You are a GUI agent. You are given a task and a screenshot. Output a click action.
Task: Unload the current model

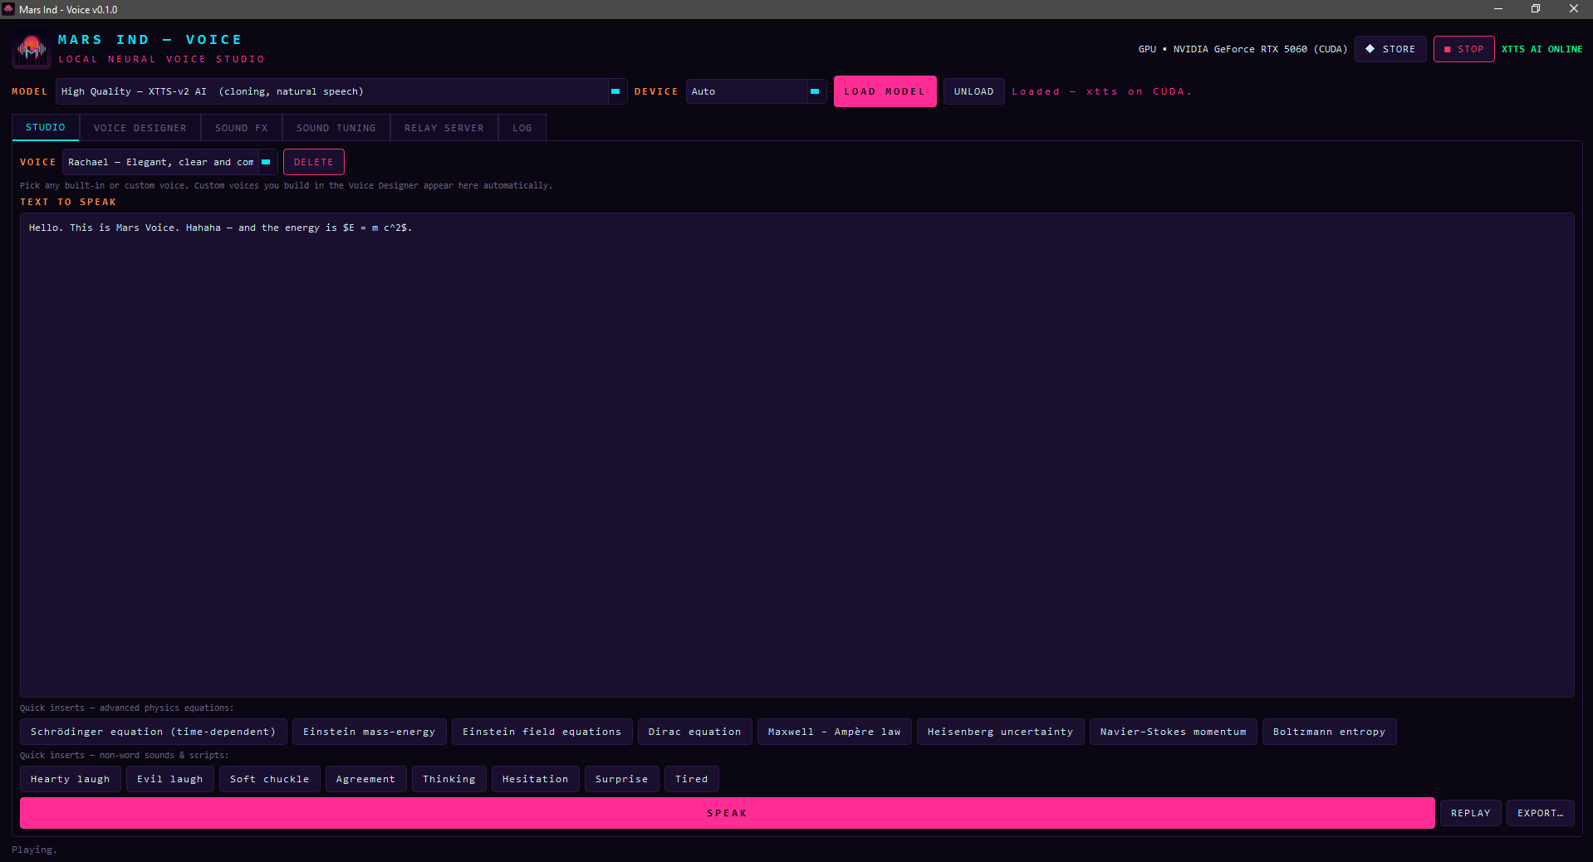pyautogui.click(x=973, y=91)
